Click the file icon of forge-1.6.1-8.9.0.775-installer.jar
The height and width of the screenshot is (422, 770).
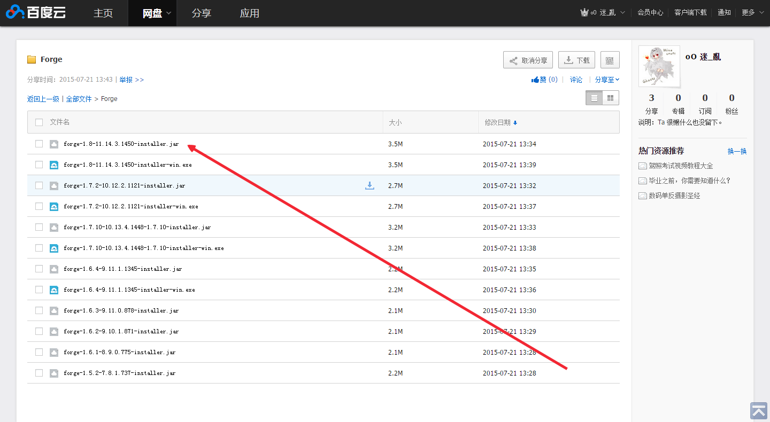click(54, 353)
